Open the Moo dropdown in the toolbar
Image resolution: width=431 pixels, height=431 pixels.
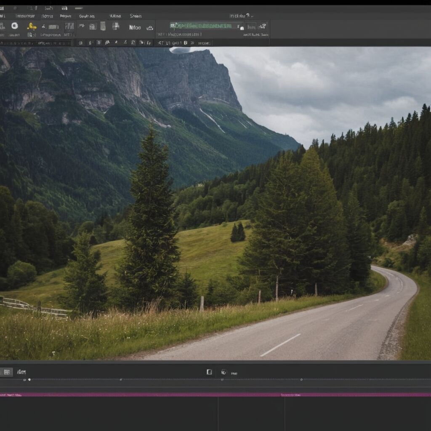(x=136, y=27)
